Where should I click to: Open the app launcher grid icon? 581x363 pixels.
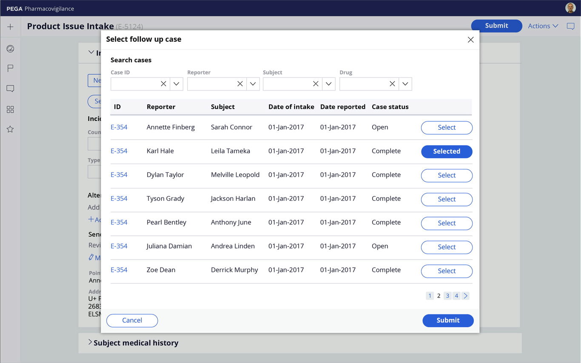pos(10,109)
